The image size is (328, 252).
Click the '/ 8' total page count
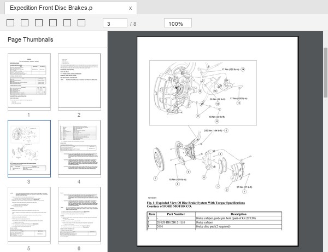click(x=133, y=24)
